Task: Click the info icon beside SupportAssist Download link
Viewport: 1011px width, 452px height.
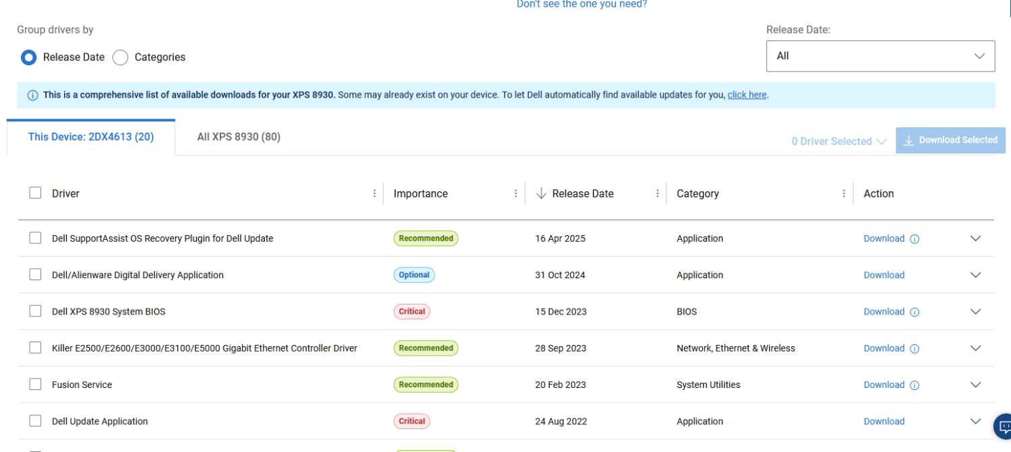Action: coord(915,238)
